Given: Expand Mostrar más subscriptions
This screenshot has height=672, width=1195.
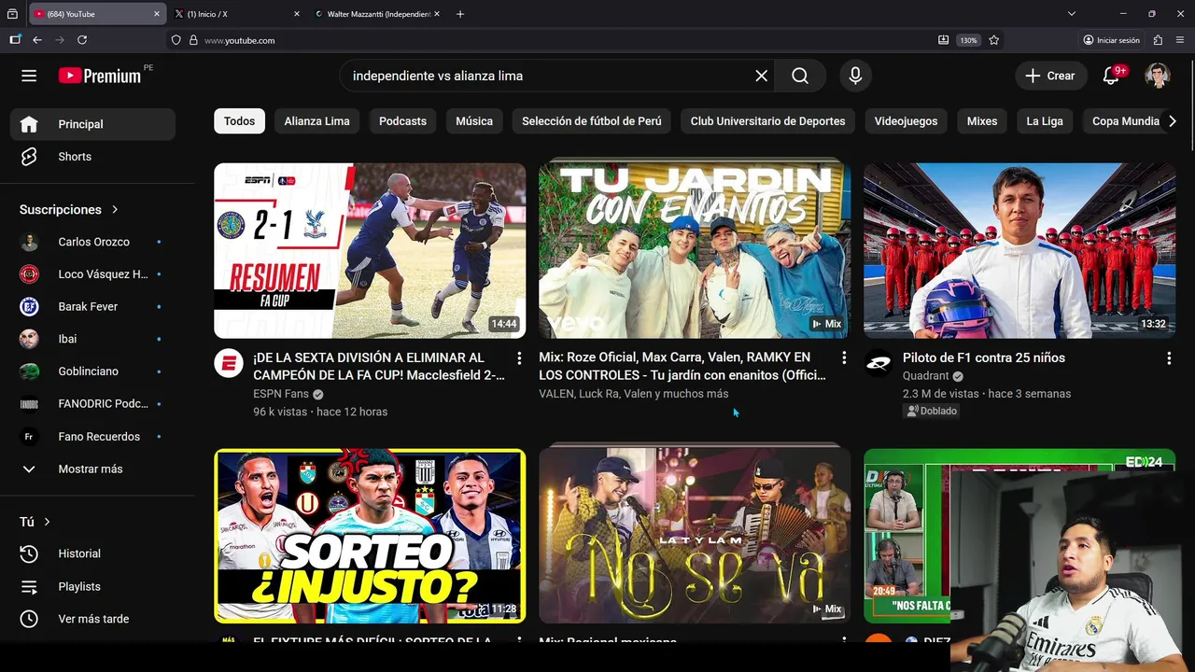Looking at the screenshot, I should click(92, 469).
